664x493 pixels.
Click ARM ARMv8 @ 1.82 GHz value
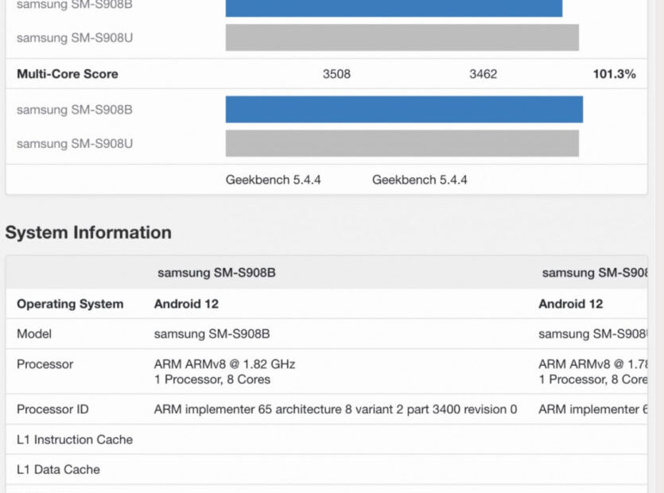click(224, 364)
